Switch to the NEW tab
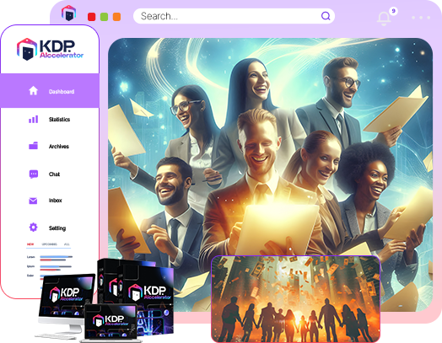Screen dimensions: 442x343 (30, 244)
